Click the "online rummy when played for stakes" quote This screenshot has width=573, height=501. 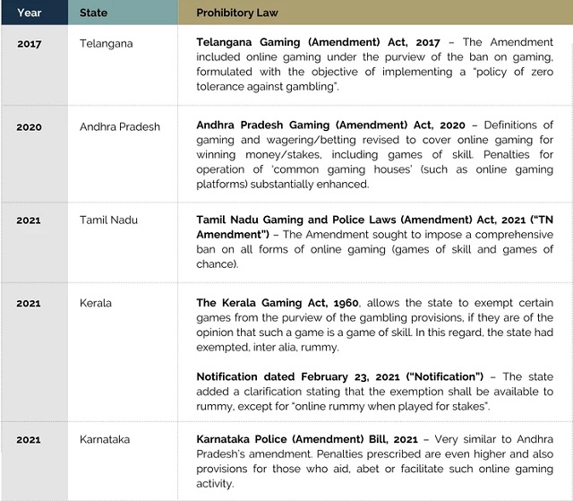tap(408, 406)
